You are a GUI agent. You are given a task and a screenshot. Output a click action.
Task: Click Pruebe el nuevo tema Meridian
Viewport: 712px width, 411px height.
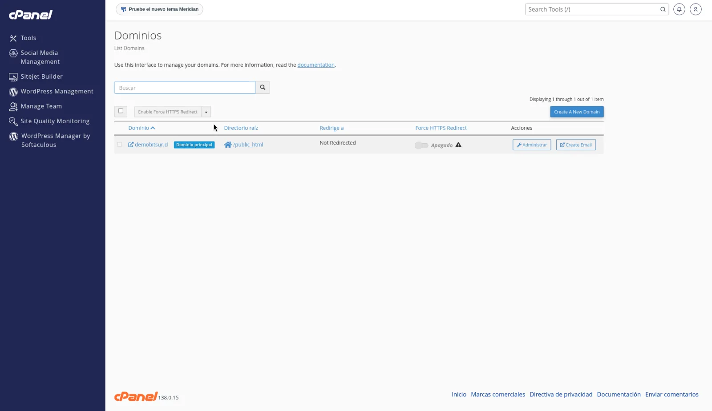click(x=159, y=9)
